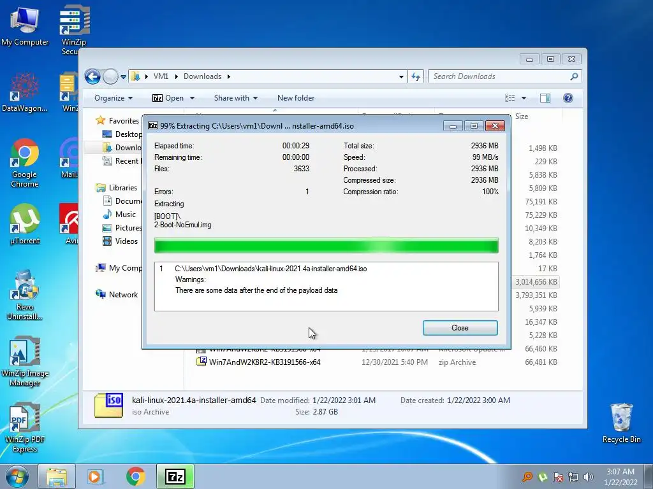This screenshot has width=653, height=489.
Task: Open the Recycle Bin
Action: 621,423
